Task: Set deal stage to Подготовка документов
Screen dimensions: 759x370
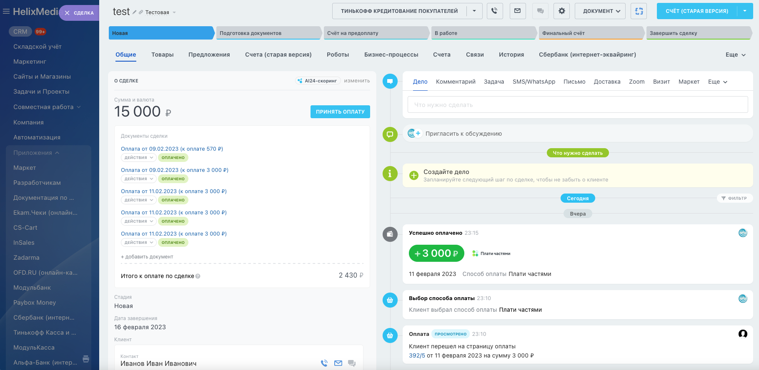Action: (x=269, y=33)
